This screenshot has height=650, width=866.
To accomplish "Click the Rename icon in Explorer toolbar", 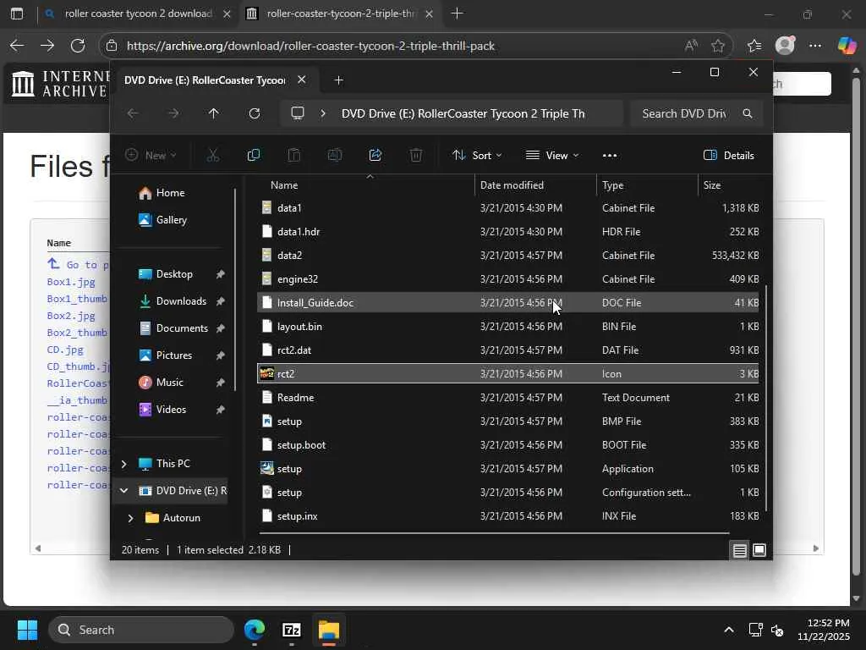I will point(335,156).
